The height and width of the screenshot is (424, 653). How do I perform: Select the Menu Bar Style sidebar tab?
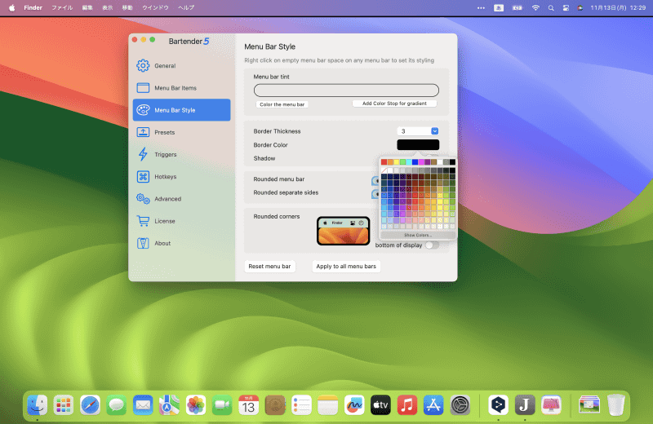click(x=181, y=110)
